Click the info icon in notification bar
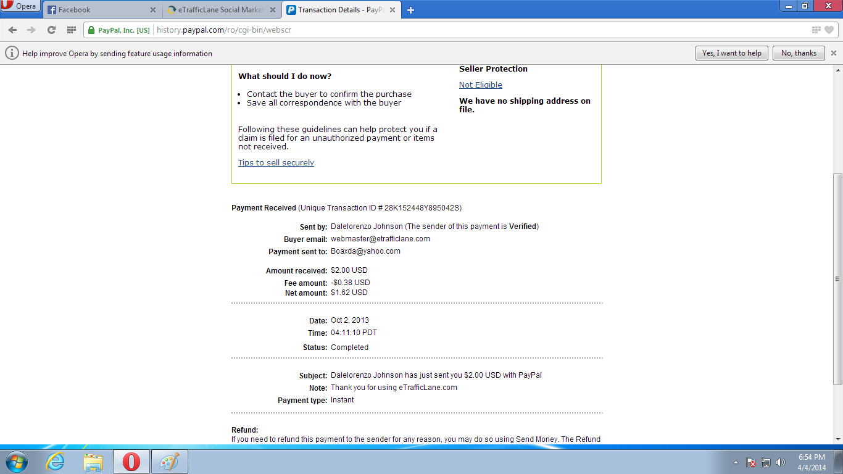Image resolution: width=843 pixels, height=474 pixels. [x=12, y=53]
